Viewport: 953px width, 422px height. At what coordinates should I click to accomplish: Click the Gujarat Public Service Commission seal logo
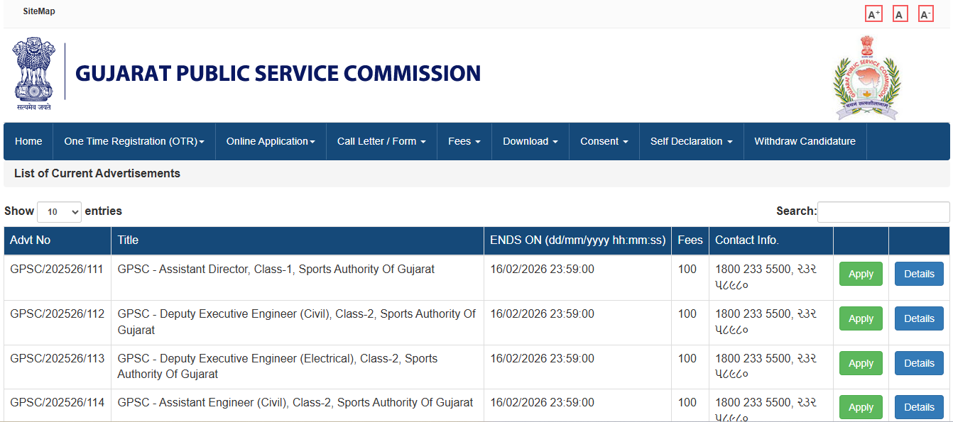(866, 78)
